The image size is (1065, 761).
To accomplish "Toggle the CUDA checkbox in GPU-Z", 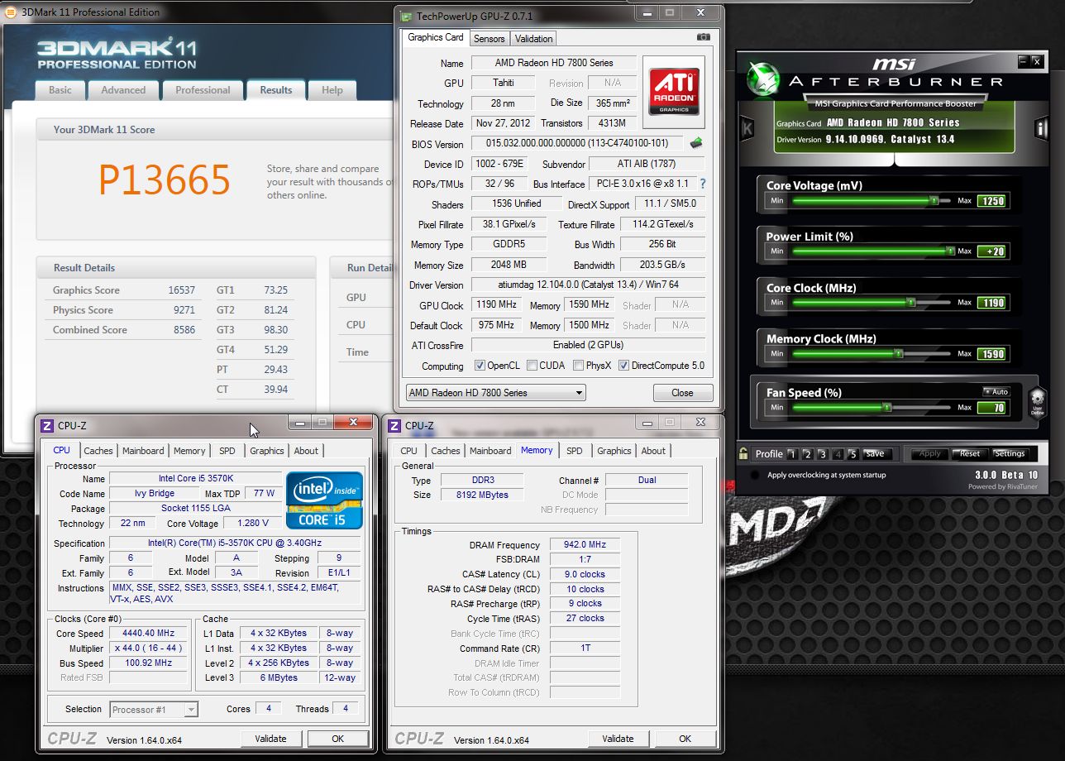I will point(532,365).
